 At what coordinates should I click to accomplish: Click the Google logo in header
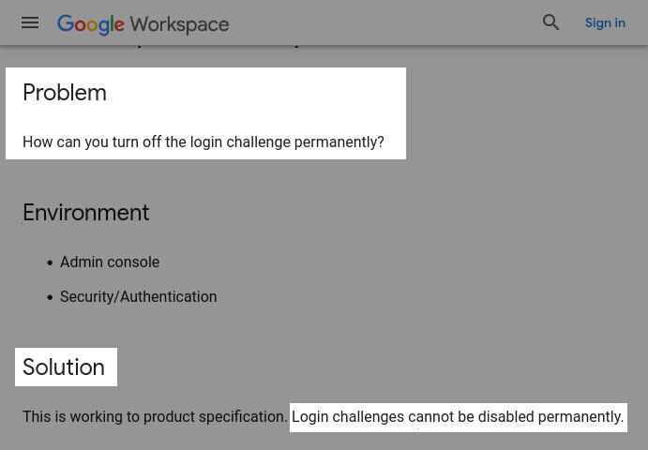pos(91,23)
